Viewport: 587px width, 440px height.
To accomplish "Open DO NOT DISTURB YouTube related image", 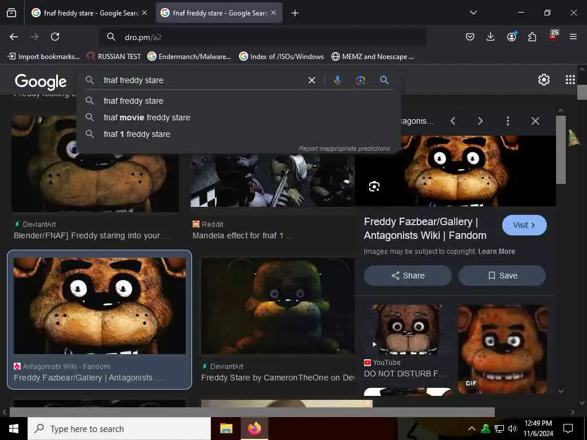I will pyautogui.click(x=408, y=329).
